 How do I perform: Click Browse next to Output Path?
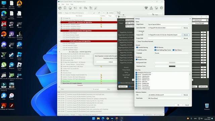[x=186, y=35]
